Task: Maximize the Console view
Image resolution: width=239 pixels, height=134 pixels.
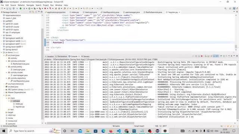Action: point(237,56)
